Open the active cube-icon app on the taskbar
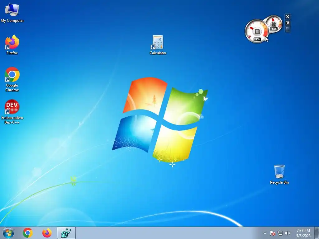Viewport: 319px width, 239px height. pos(66,233)
